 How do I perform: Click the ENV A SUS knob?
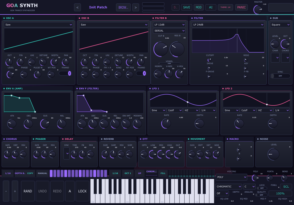[45, 124]
